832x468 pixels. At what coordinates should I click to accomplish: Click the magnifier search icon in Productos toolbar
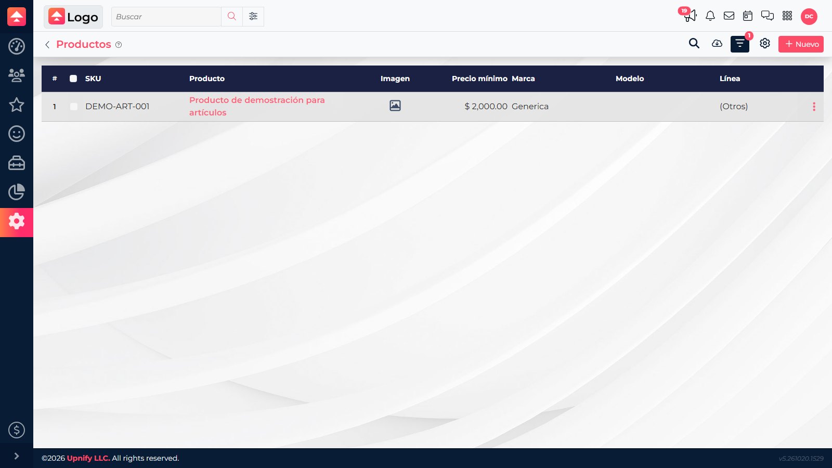694,44
